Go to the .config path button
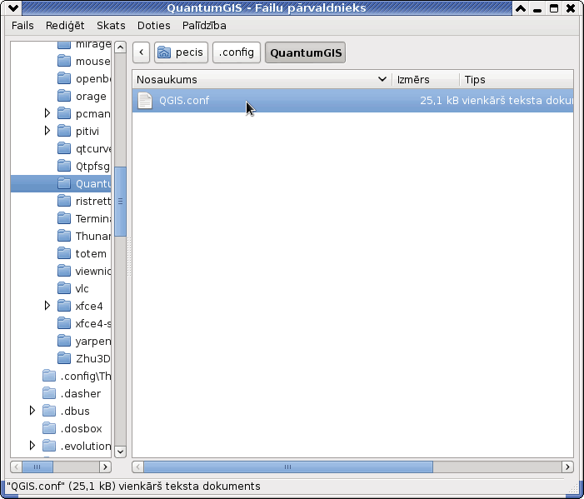Viewport: 584px width, 499px height. coord(236,52)
